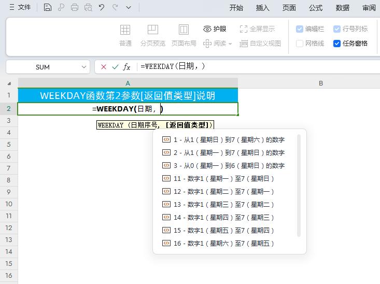The image size is (380, 284).
Task: Expand the 阅读 reading mode dropdown
Action: click(x=230, y=44)
